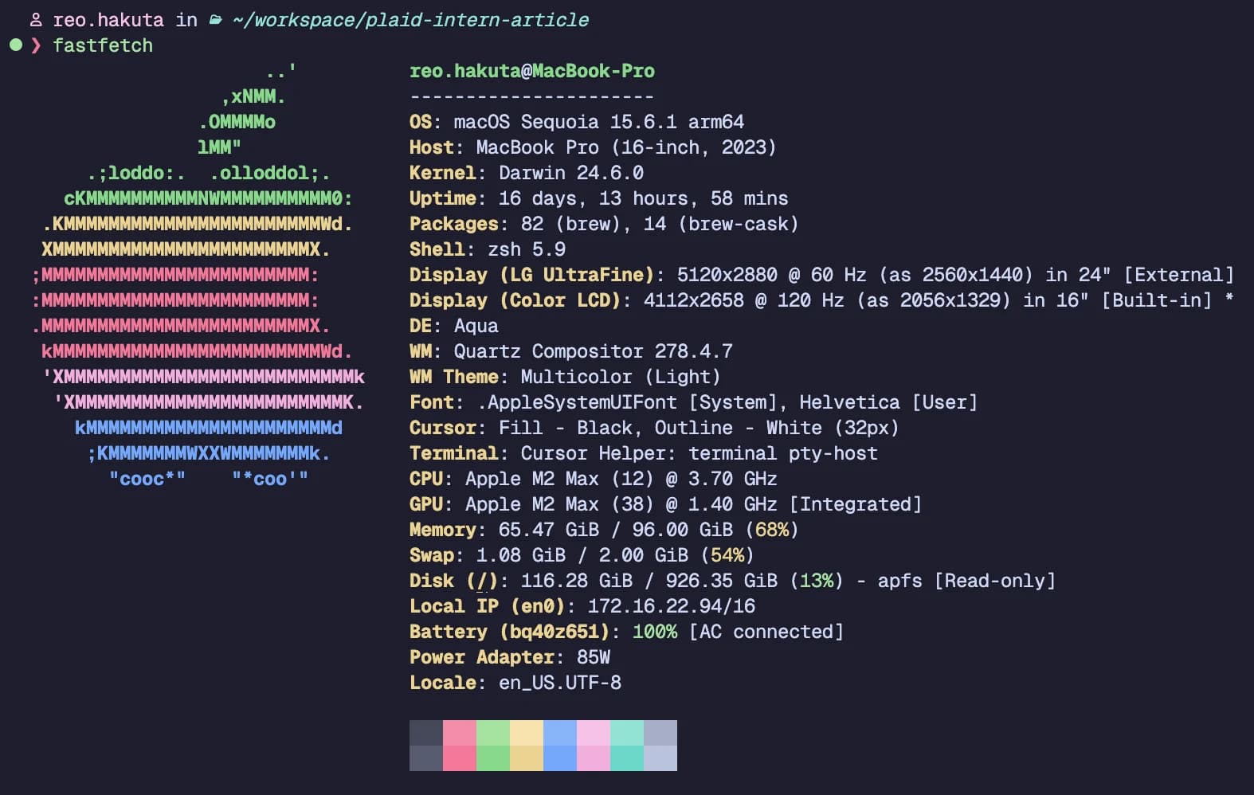Click the header "reo.hakuta@MacBook-Pro"
This screenshot has width=1254, height=795.
[532, 71]
